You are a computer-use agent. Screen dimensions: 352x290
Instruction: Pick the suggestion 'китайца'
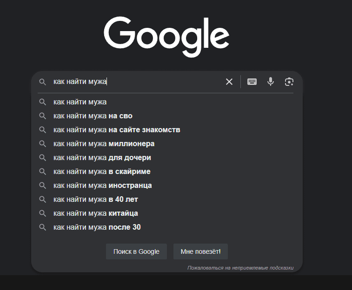pyautogui.click(x=166, y=213)
